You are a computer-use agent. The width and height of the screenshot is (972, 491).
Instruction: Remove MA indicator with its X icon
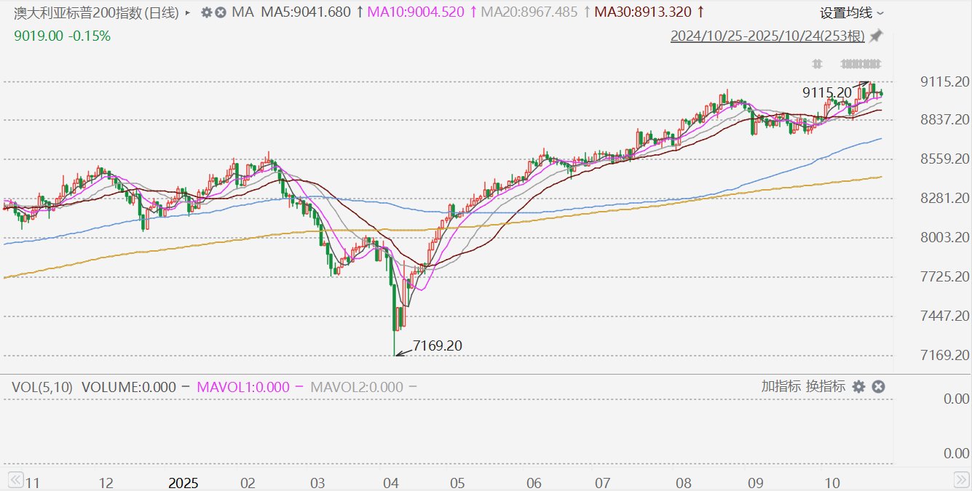221,12
